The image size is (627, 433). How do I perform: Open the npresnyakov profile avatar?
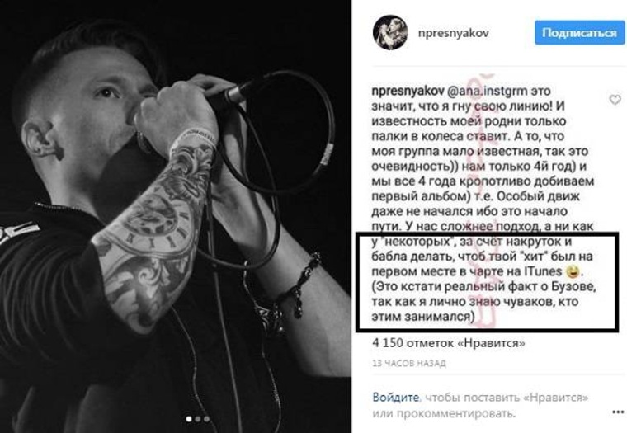coord(390,32)
